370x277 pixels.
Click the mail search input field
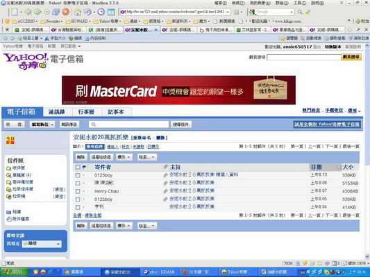[x=129, y=125]
